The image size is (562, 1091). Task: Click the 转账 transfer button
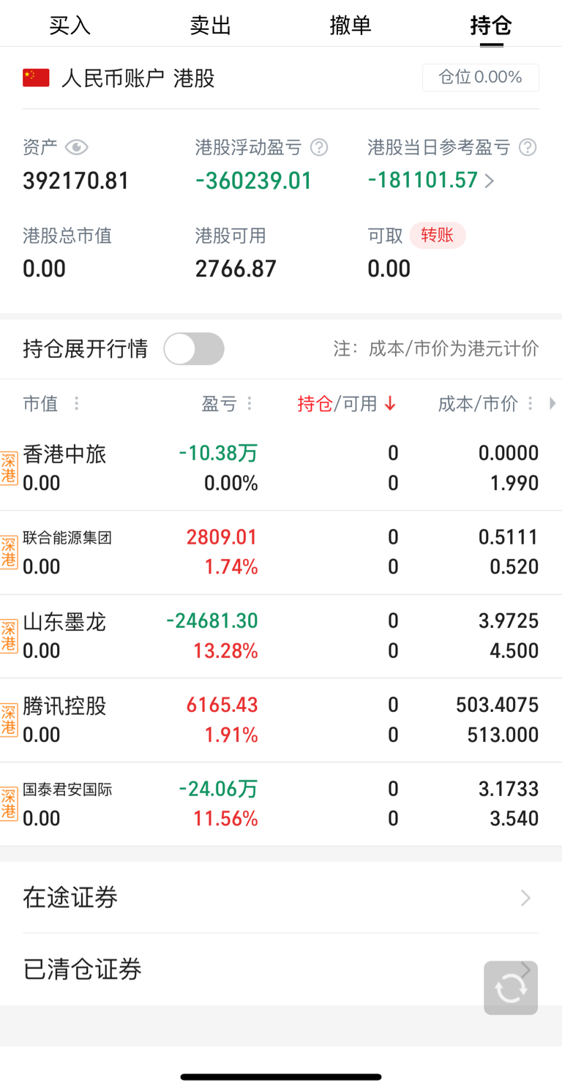pos(438,236)
